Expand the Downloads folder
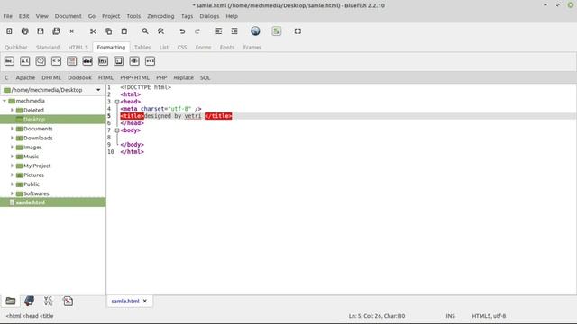This screenshot has width=577, height=324. pos(12,138)
